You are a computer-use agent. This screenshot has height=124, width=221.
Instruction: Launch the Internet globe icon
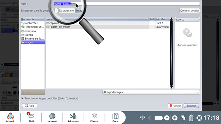tap(52, 118)
